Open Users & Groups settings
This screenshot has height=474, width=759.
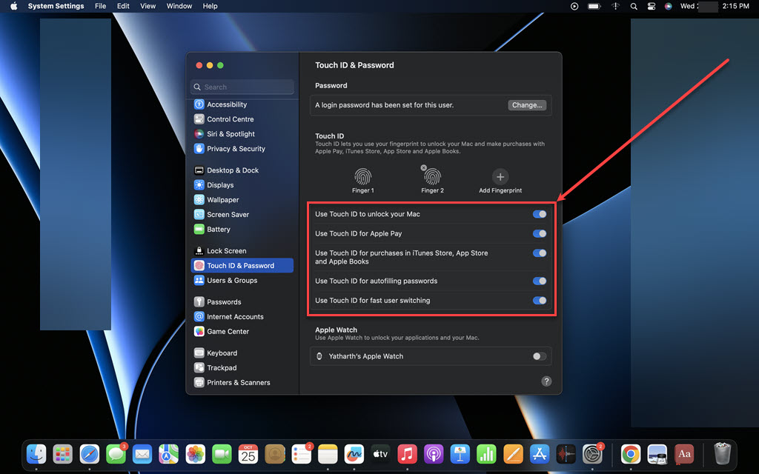[x=232, y=280]
